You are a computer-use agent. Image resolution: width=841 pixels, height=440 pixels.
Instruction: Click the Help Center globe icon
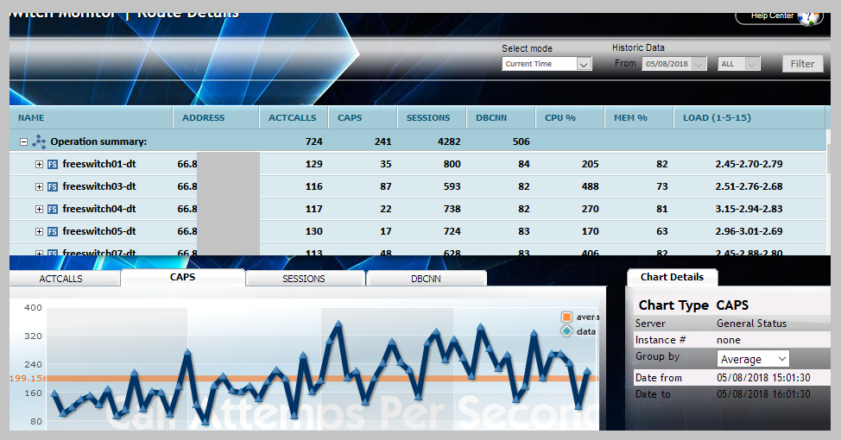[808, 18]
